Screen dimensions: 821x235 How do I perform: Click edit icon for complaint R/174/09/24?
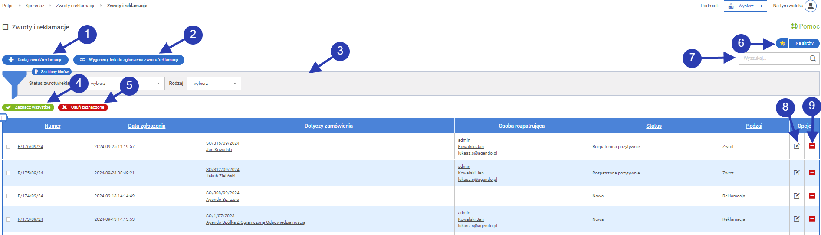point(796,196)
